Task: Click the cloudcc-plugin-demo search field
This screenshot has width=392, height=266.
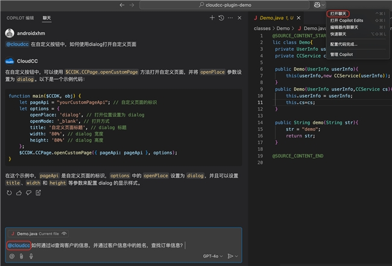Action: point(224,5)
